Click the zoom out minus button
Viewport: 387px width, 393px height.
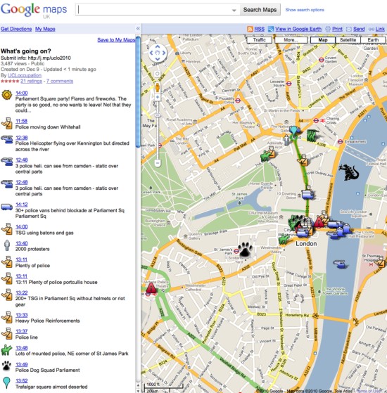click(157, 163)
